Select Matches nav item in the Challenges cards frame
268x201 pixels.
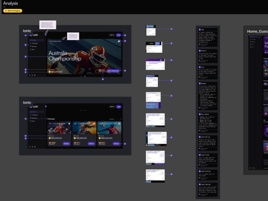coord(37,112)
